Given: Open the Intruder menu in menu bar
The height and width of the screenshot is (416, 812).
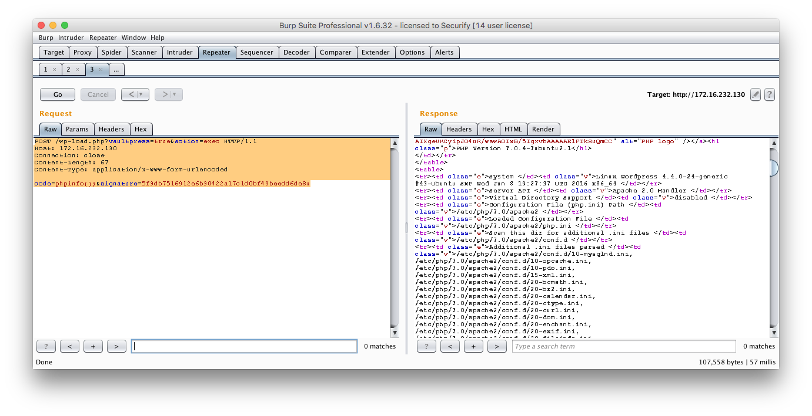Looking at the screenshot, I should pyautogui.click(x=71, y=38).
